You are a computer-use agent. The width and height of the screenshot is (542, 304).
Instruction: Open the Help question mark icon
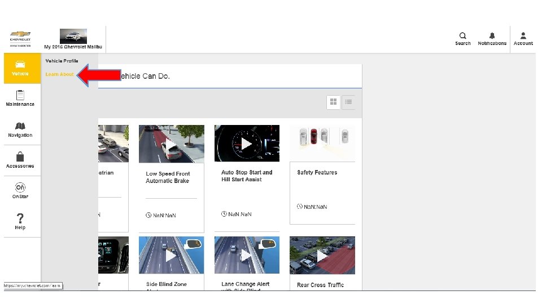point(20,218)
